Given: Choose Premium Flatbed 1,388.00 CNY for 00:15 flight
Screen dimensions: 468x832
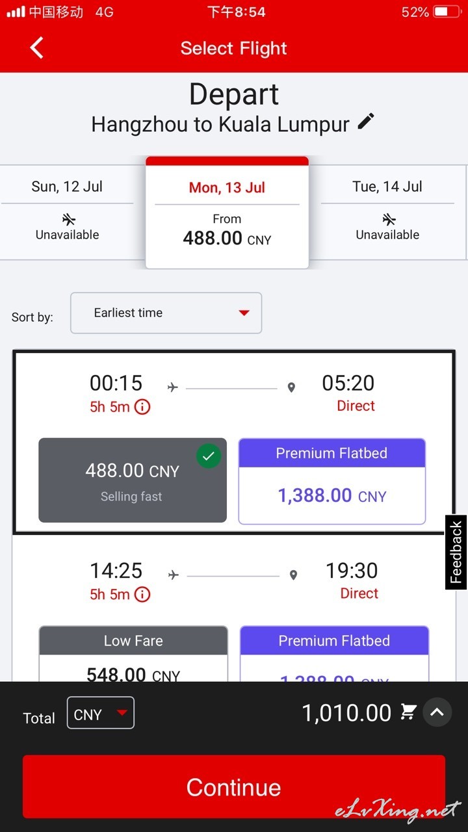Looking at the screenshot, I should (331, 481).
